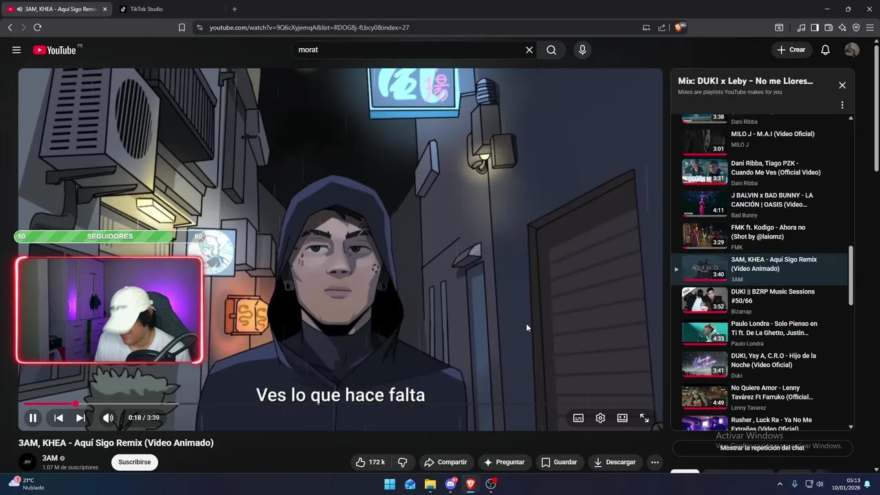Select Rusher, Luck Ra - Ya No Me Extrañas
880x495 pixels.
(760, 423)
